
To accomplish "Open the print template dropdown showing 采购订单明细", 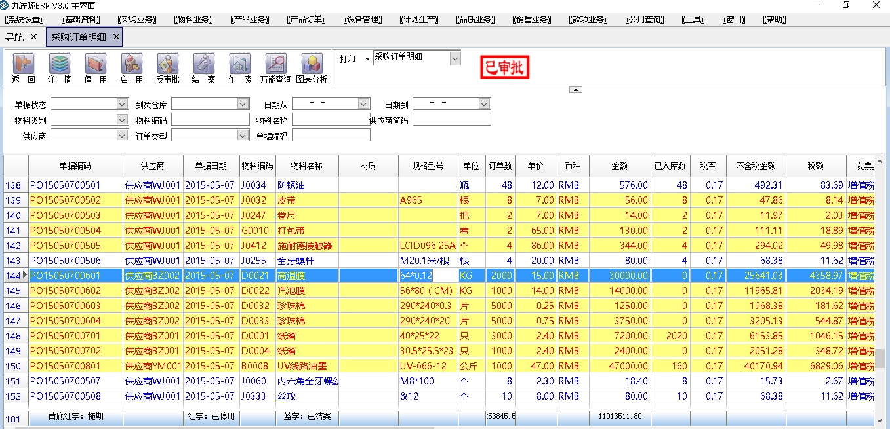I will (455, 58).
